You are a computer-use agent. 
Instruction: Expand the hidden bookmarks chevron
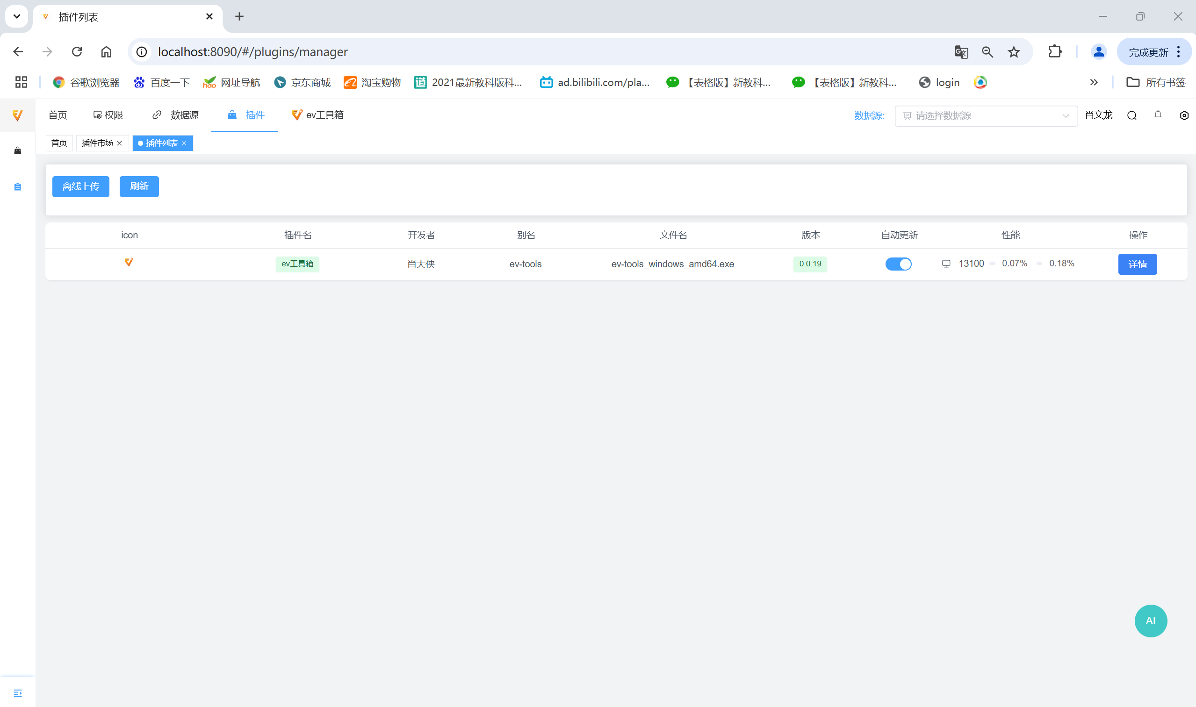1094,82
